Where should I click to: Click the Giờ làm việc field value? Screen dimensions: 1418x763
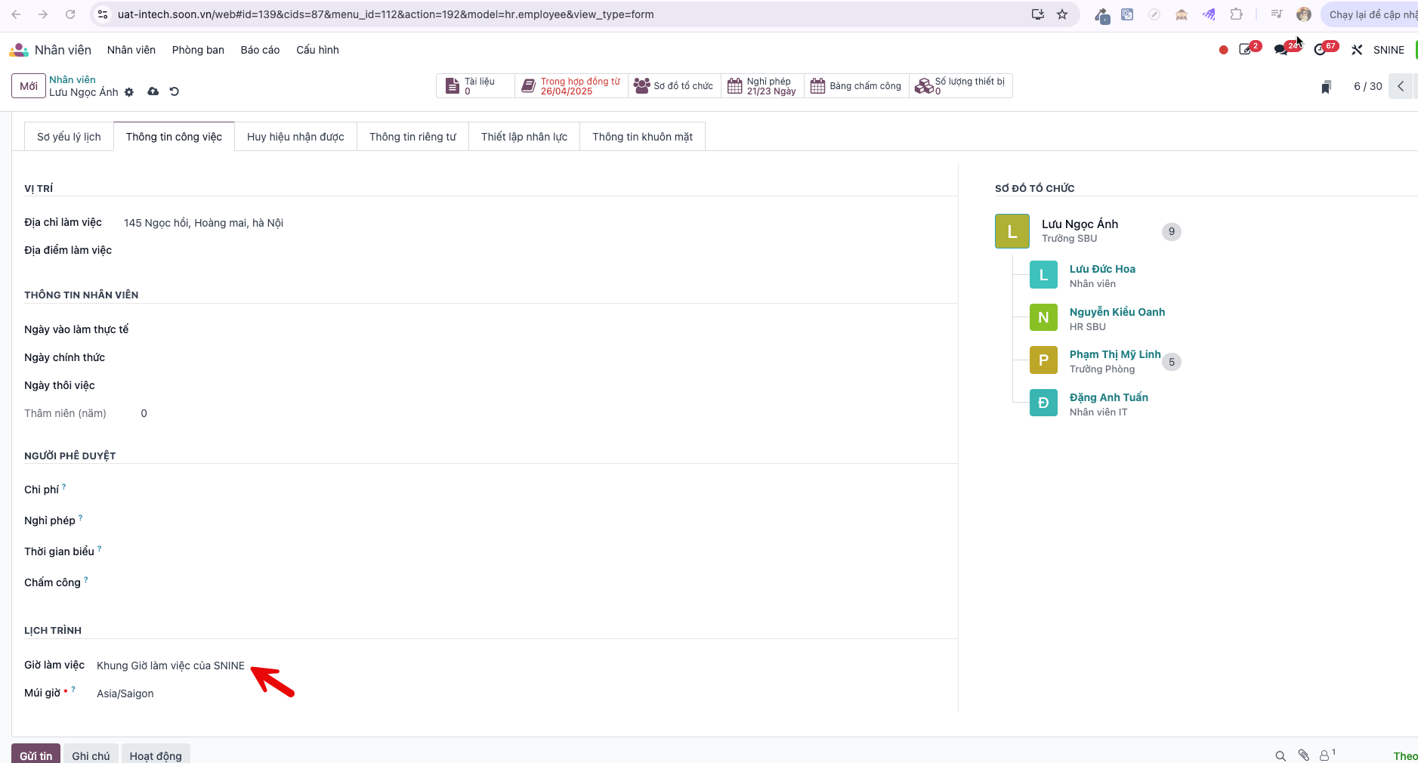[171, 666]
